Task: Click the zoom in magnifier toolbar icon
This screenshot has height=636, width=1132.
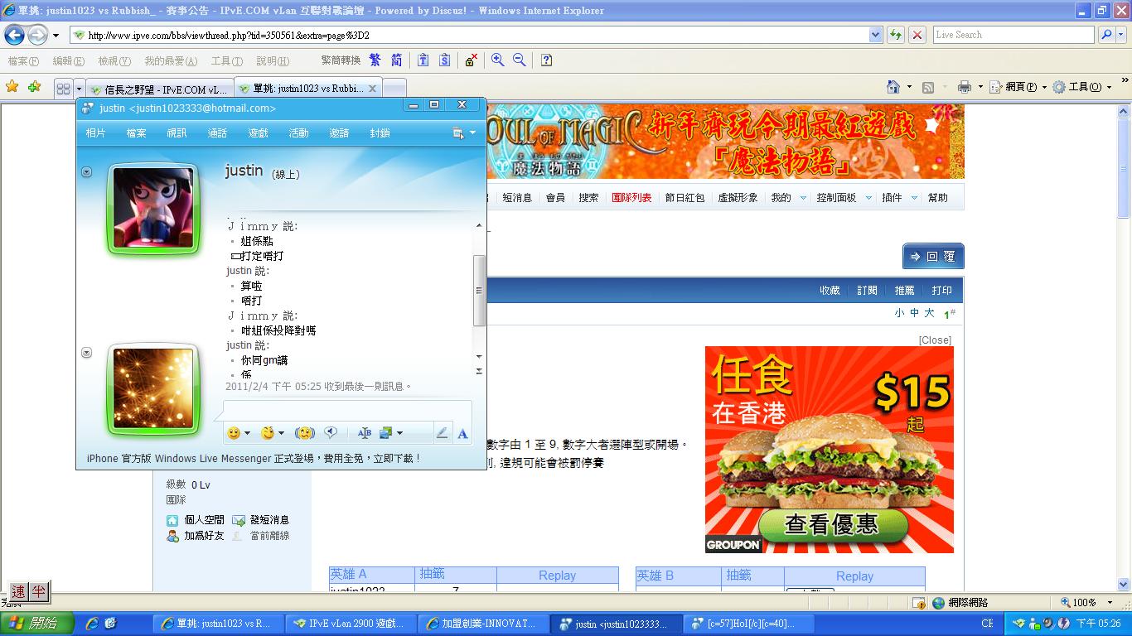Action: point(497,60)
